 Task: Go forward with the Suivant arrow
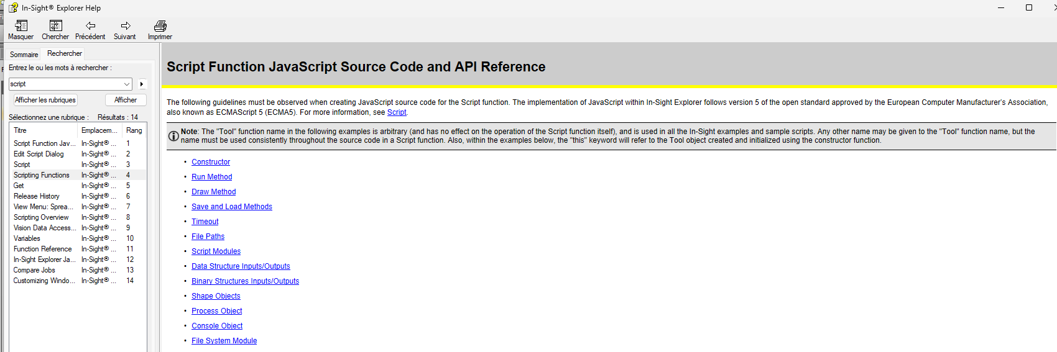(x=125, y=26)
